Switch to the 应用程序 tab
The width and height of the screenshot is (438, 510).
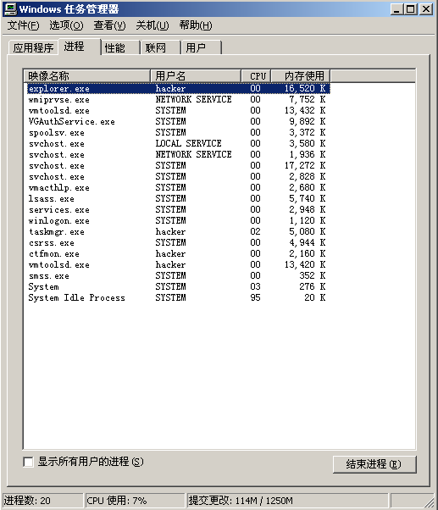[x=33, y=47]
